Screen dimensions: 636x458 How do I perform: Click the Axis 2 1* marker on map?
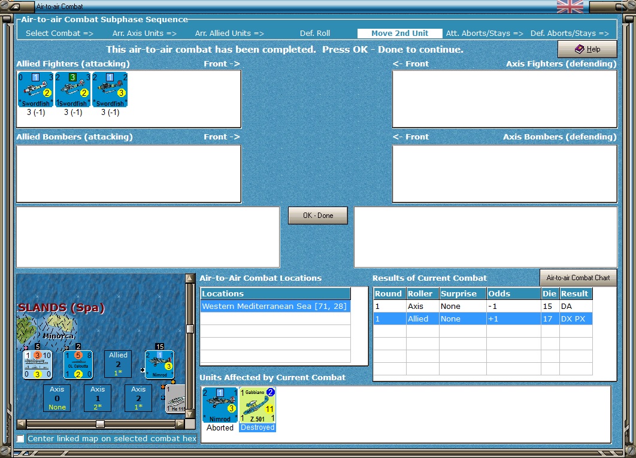(138, 398)
